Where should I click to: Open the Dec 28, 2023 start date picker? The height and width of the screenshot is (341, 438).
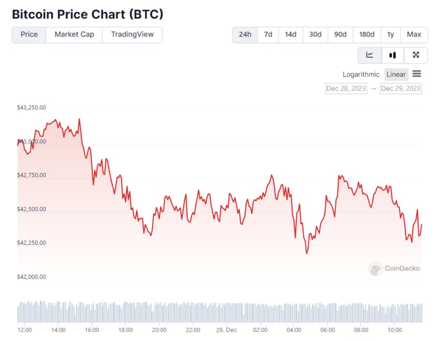[346, 89]
